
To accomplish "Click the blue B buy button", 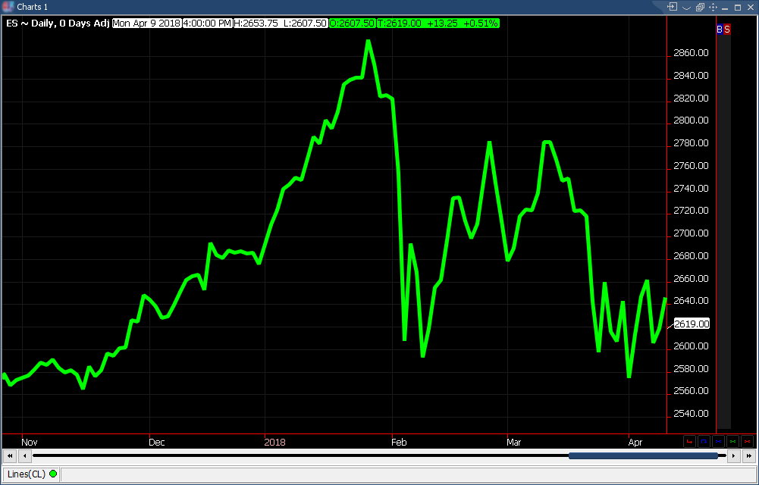I will [720, 30].
